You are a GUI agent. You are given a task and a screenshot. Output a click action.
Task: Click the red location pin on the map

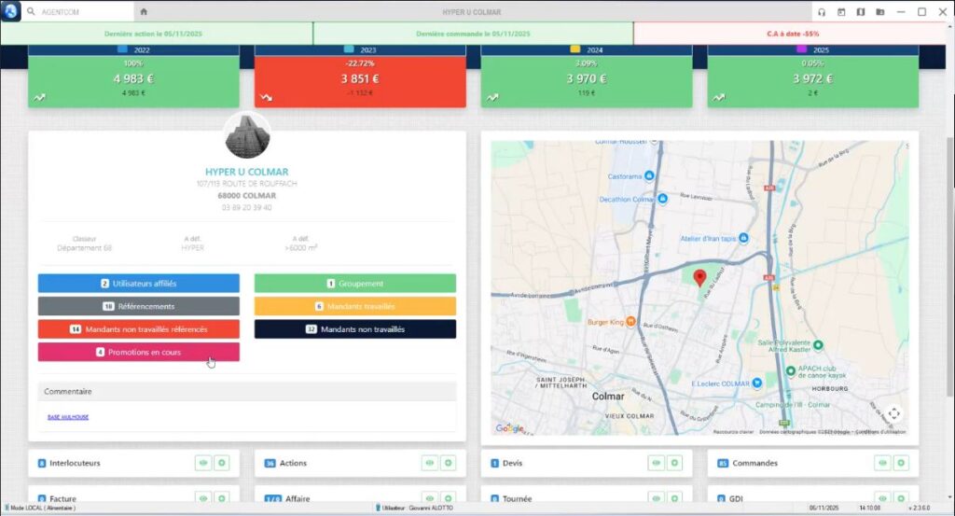(700, 277)
